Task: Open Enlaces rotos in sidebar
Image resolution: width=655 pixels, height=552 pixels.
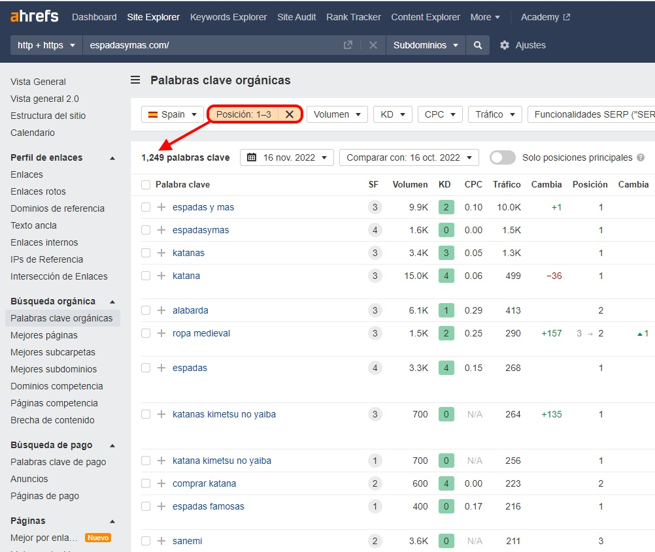Action: 38,191
